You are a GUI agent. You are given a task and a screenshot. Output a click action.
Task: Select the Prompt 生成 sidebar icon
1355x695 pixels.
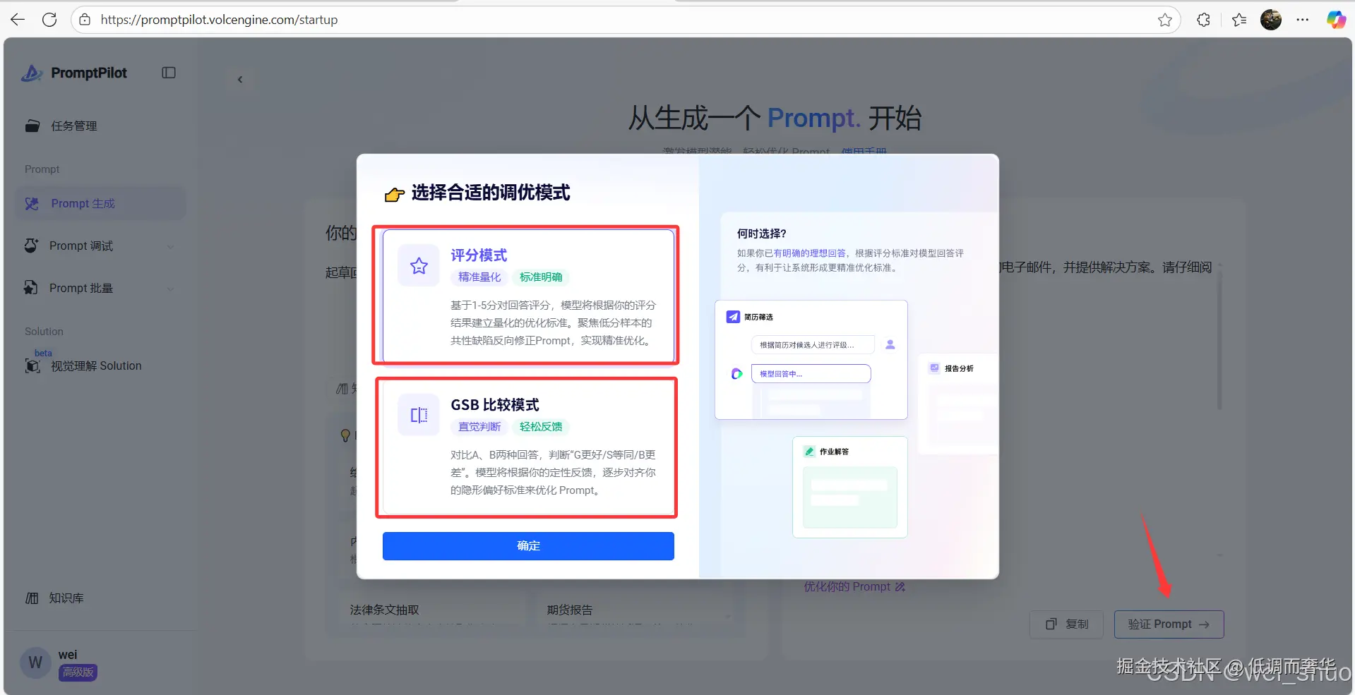[32, 203]
